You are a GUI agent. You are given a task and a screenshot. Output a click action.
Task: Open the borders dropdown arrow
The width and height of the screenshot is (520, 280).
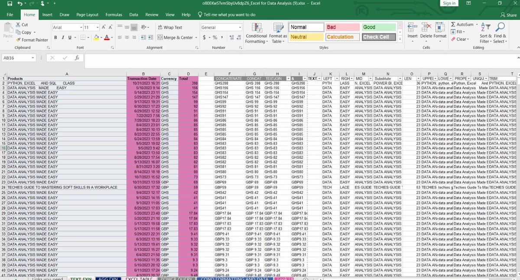[88, 38]
